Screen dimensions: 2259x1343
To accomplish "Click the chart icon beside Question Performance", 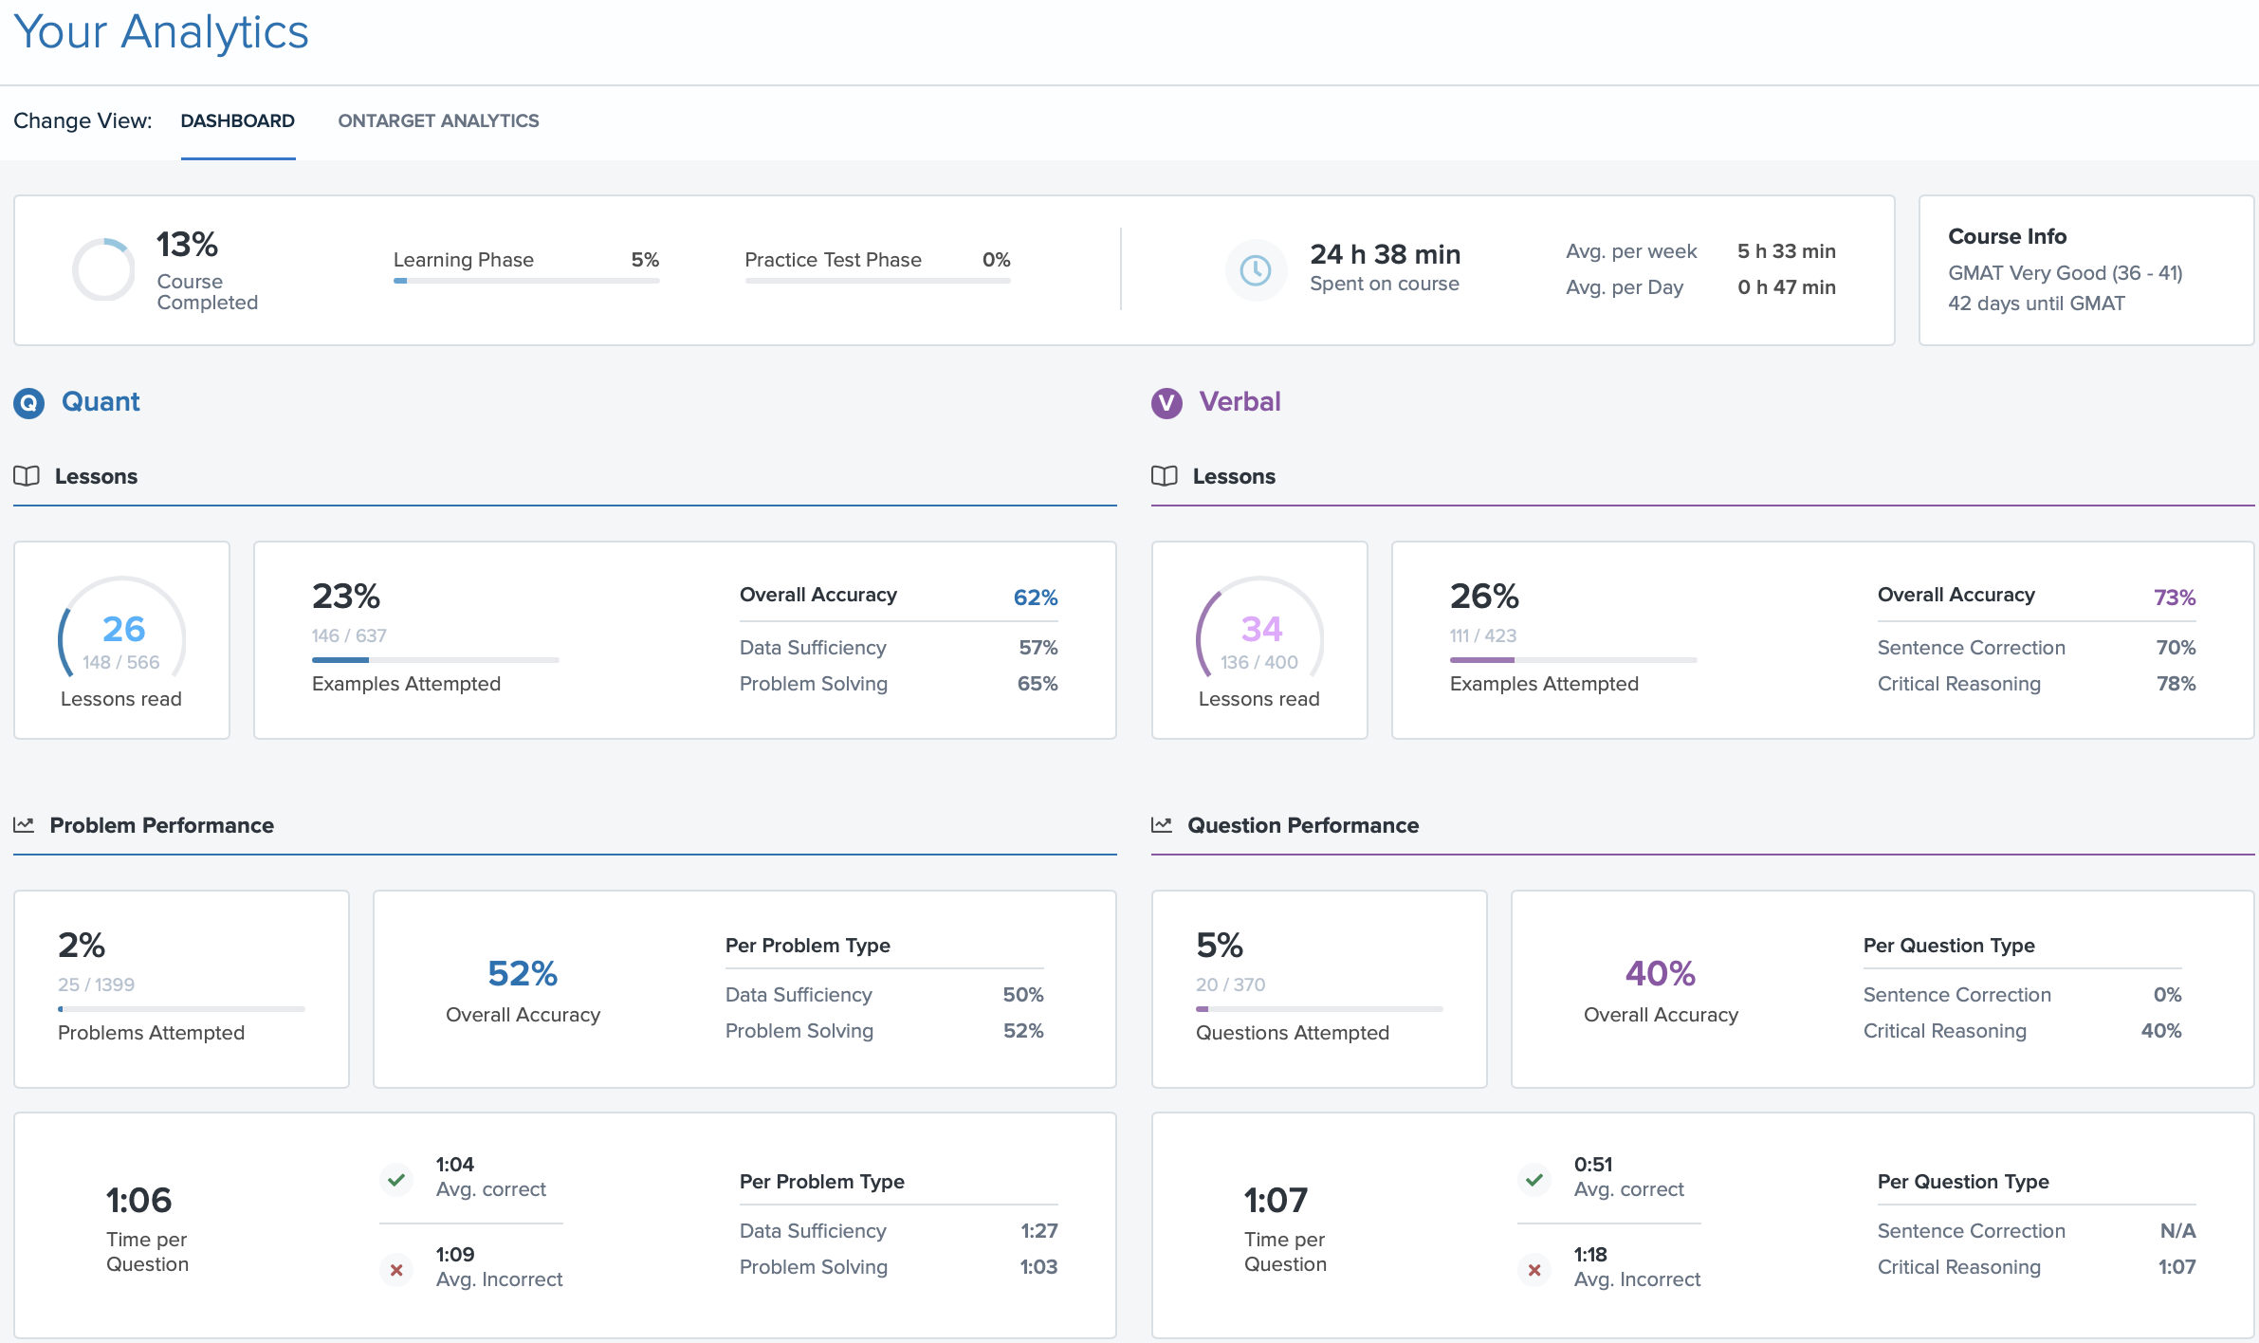I will click(1162, 825).
